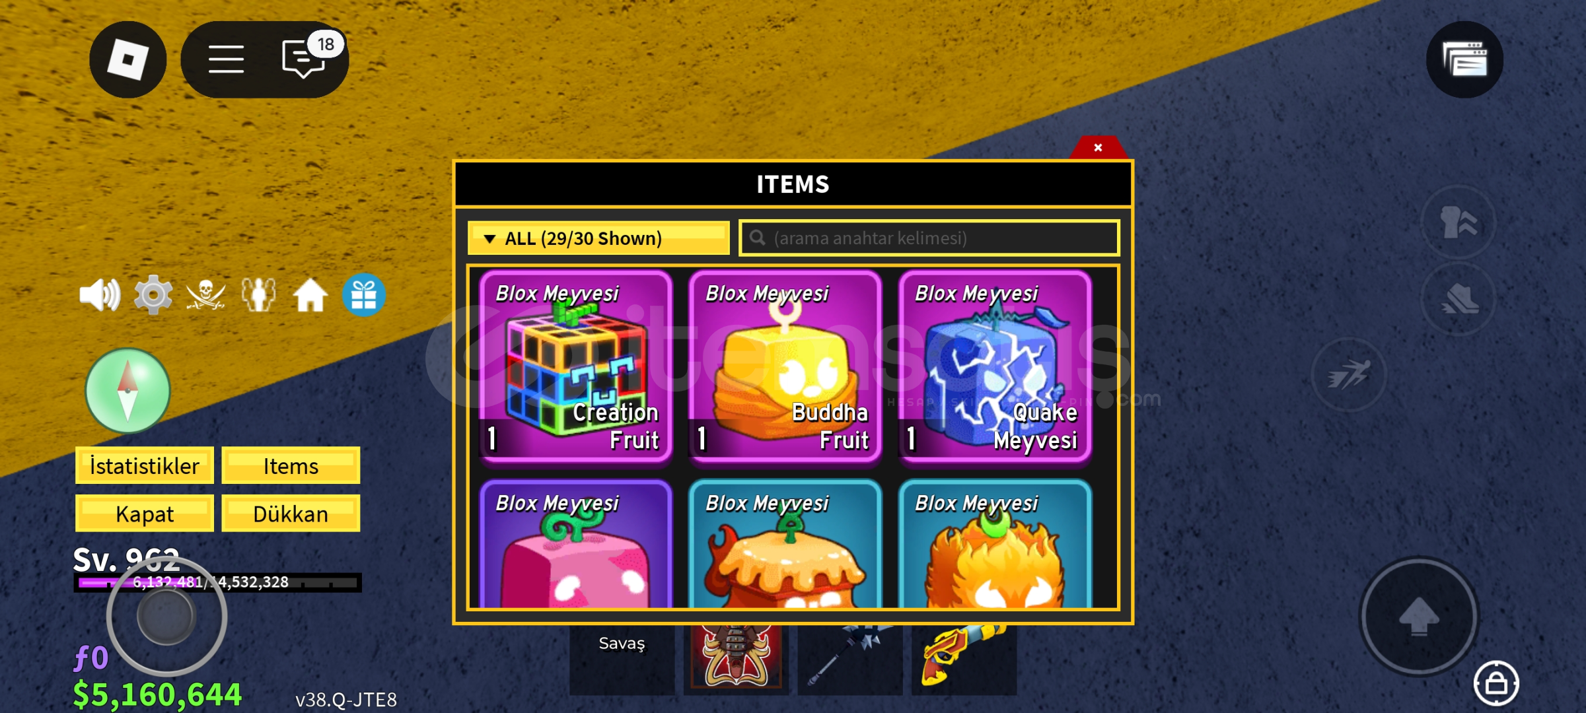Close the ITEMS window with red X

point(1098,147)
